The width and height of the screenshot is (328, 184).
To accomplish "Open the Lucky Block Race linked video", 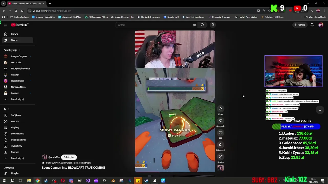I will coord(68,163).
